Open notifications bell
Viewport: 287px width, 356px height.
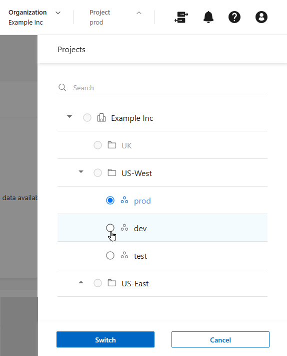tap(208, 17)
